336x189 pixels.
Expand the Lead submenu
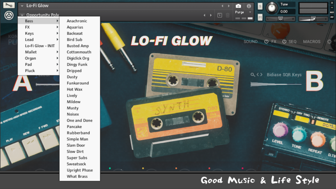tap(39, 39)
